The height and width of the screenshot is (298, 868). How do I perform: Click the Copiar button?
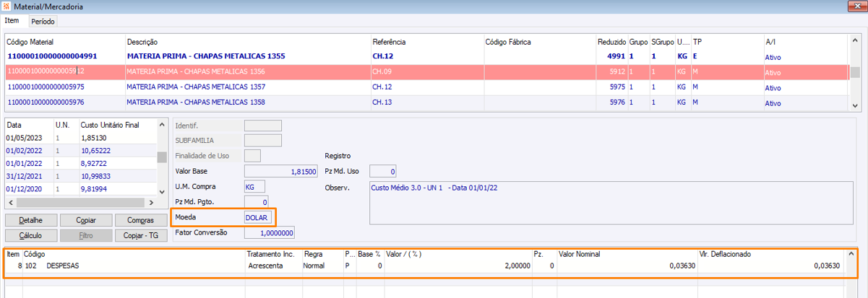86,220
